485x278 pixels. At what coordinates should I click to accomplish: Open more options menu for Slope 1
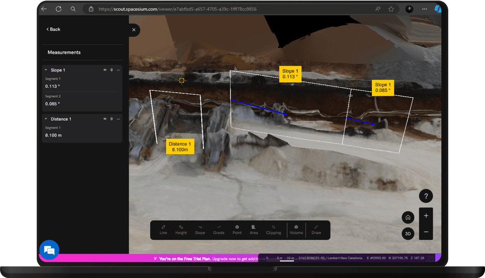tap(118, 70)
